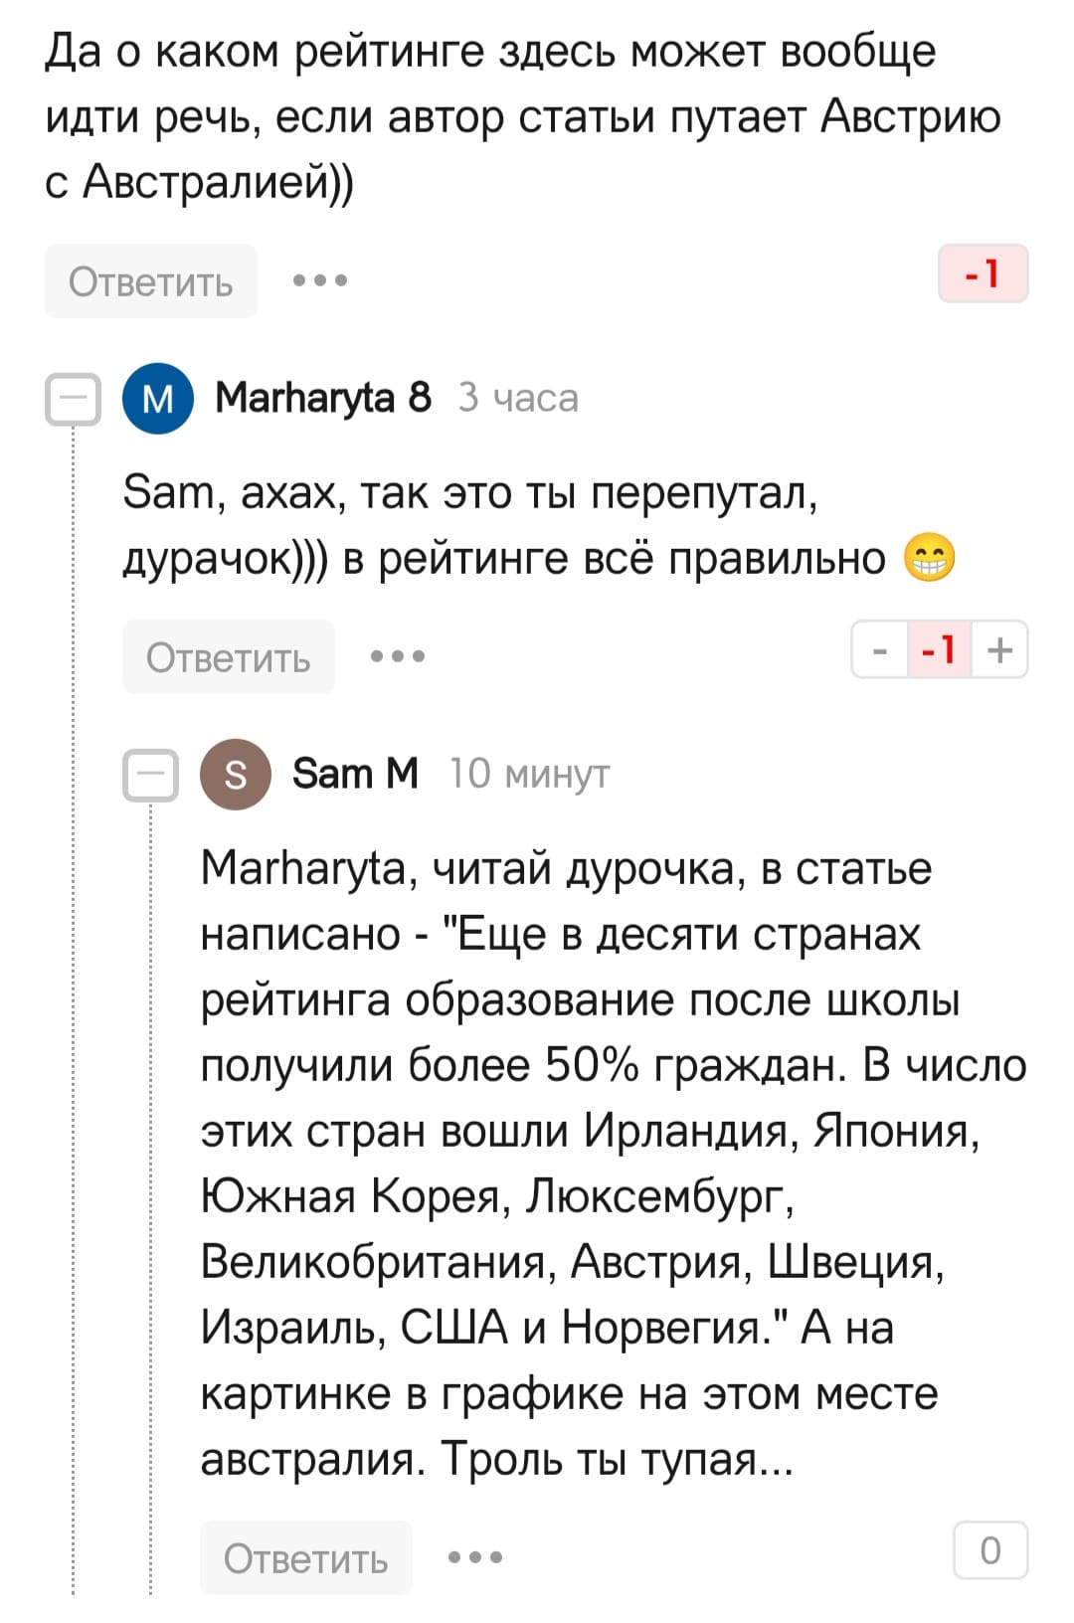Viewport: 1074px width, 1623px height.
Task: Open Marharyta's blue M avatar
Action: point(158,398)
